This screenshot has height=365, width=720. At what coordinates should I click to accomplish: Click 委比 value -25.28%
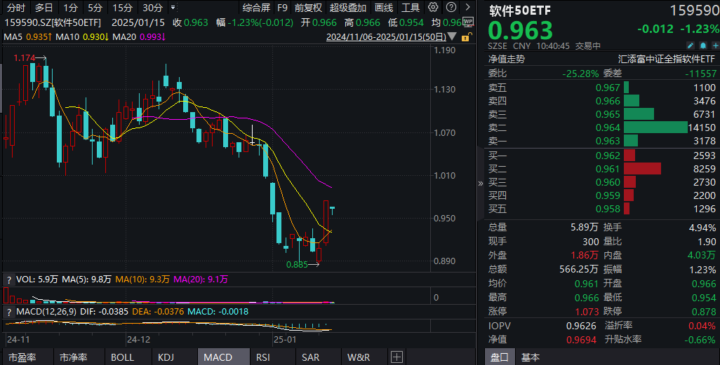click(580, 74)
